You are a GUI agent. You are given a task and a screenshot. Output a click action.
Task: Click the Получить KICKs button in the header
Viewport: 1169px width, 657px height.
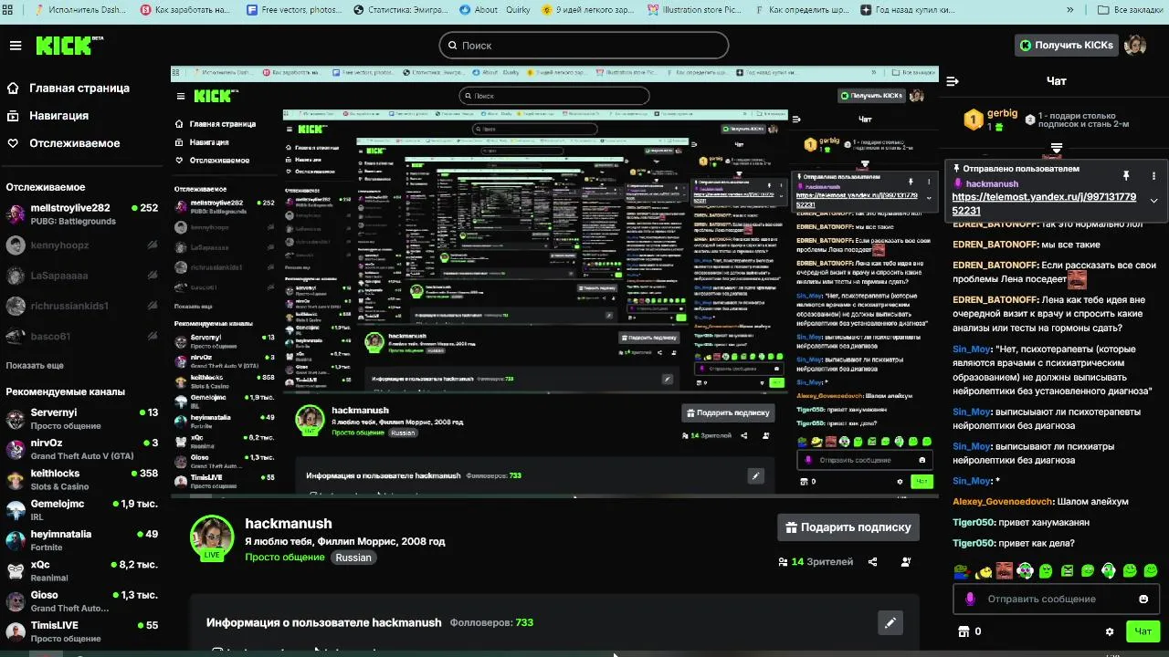click(x=1066, y=45)
